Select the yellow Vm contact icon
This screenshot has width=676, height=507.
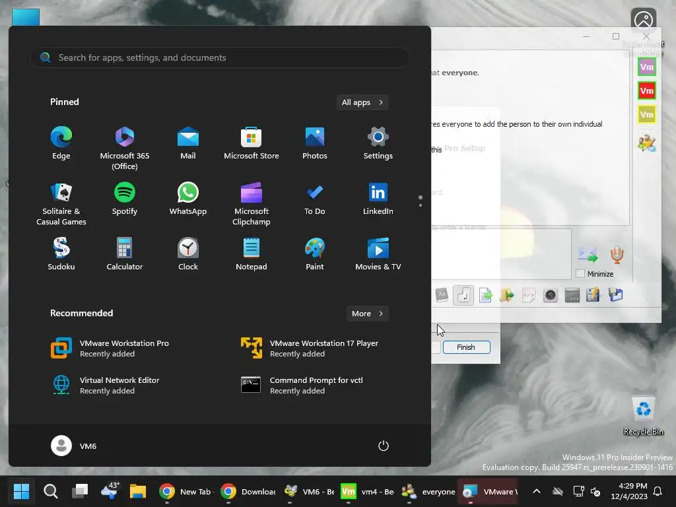pos(647,115)
